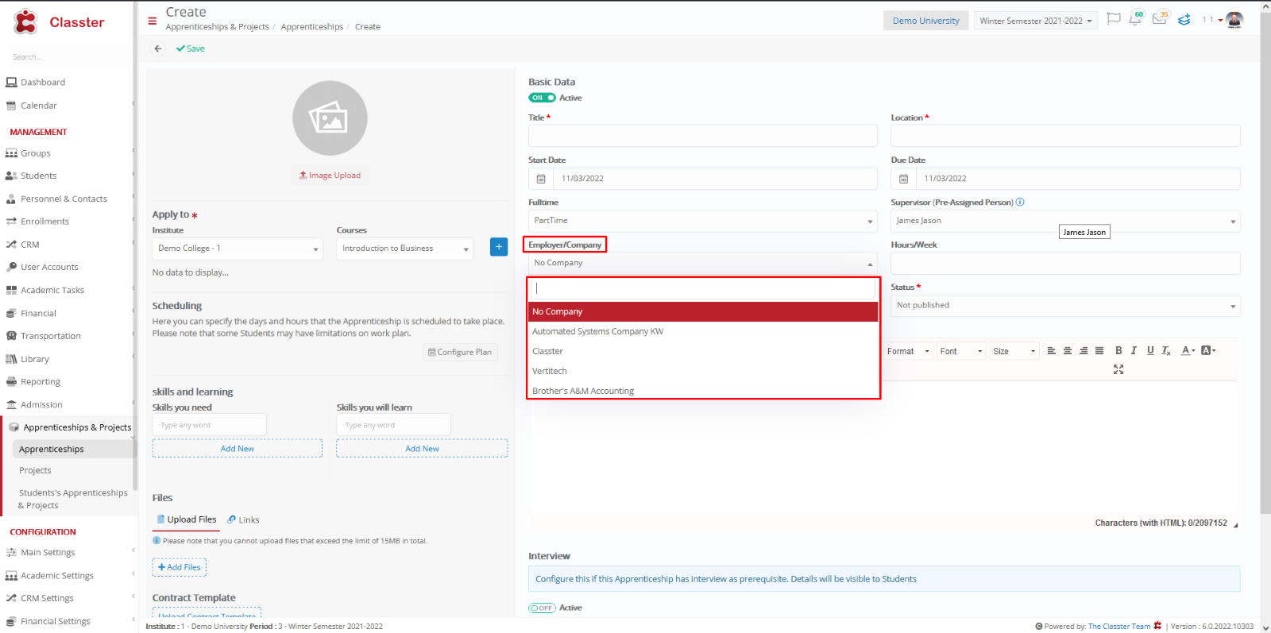Open the Transportation sidebar item
This screenshot has width=1271, height=633.
coord(50,336)
